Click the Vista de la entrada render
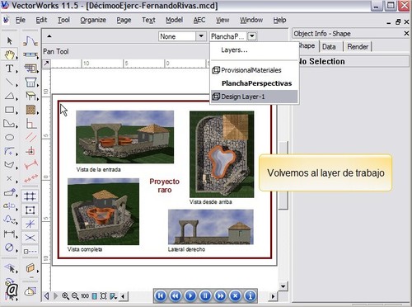 click(x=124, y=137)
